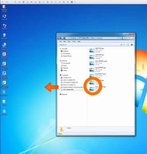Open the green Excel desktop shortcut
This screenshot has height=154, width=147.
[4, 65]
